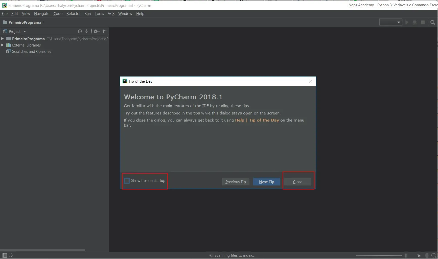Click the indexing progress bar in status bar
438x259 pixels.
click(x=379, y=255)
